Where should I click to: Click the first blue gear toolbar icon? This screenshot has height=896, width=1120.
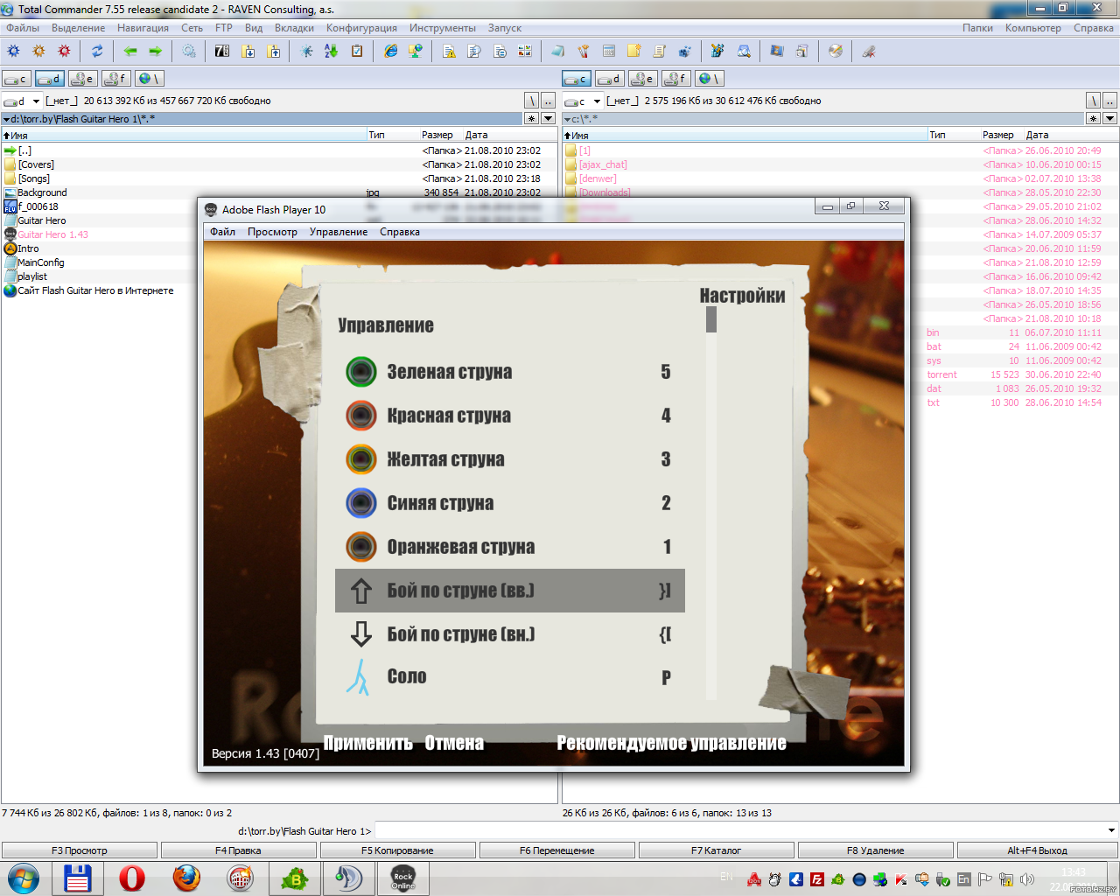point(13,52)
